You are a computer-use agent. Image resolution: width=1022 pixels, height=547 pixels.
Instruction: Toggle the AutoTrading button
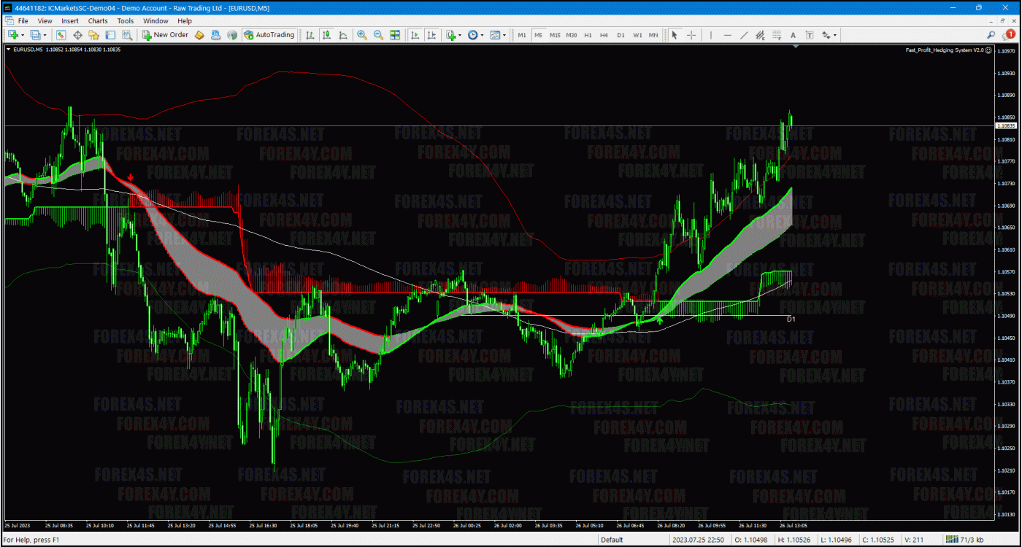(269, 35)
